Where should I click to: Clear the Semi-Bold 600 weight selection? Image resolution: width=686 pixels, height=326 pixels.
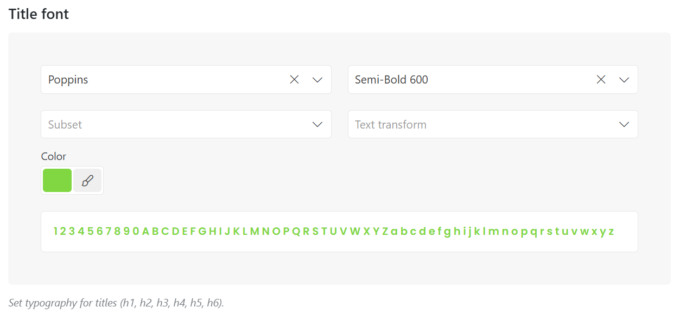601,80
